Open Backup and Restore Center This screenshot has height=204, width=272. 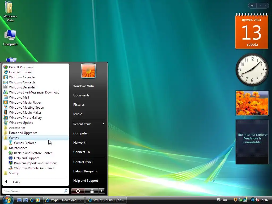click(30, 153)
